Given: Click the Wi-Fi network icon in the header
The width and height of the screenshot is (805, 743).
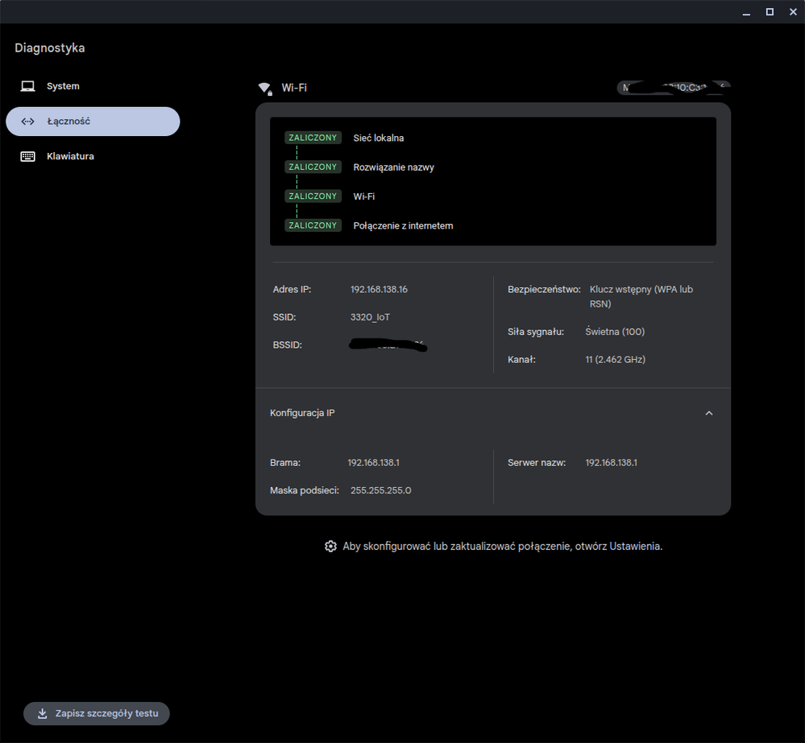Looking at the screenshot, I should click(265, 89).
